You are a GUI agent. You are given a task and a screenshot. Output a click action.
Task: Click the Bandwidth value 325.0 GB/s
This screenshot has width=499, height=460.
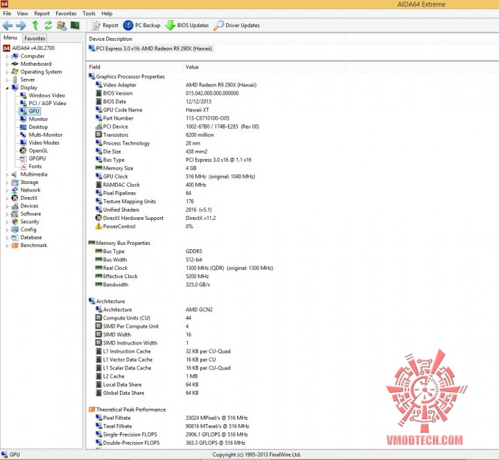(198, 284)
